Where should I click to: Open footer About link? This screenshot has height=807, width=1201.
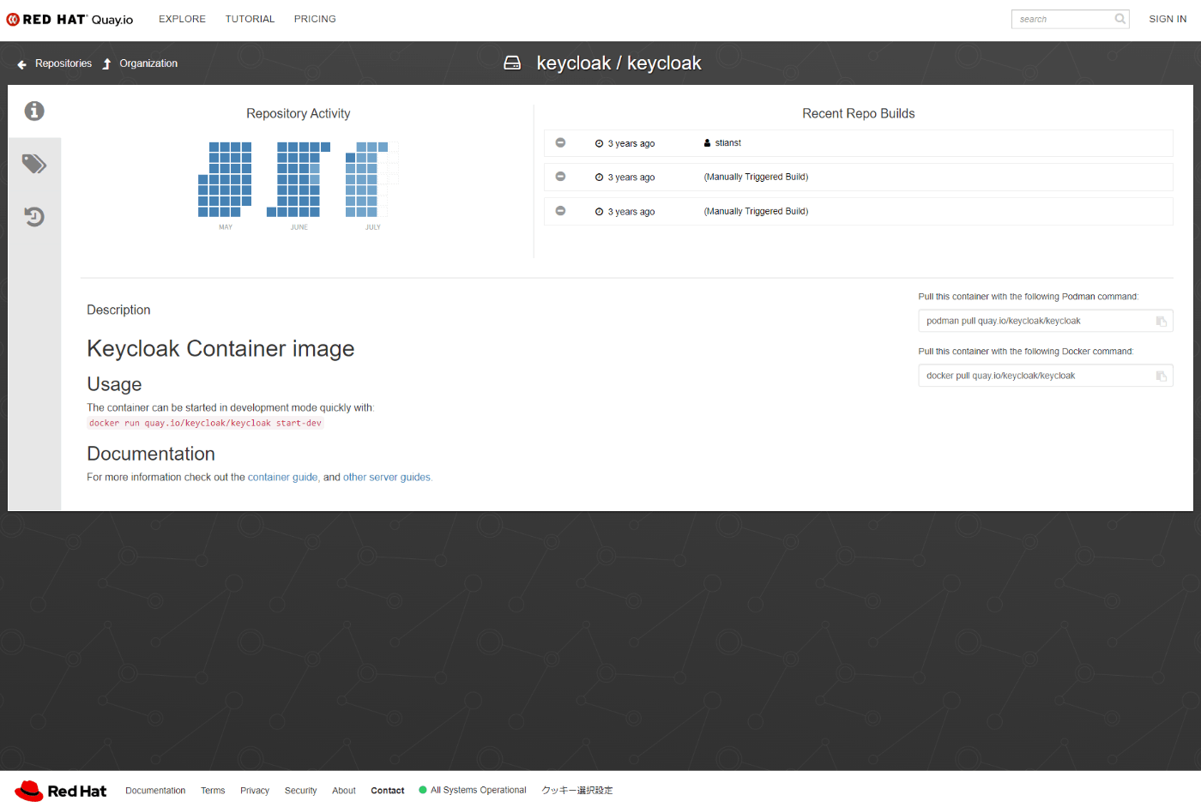[x=344, y=791]
